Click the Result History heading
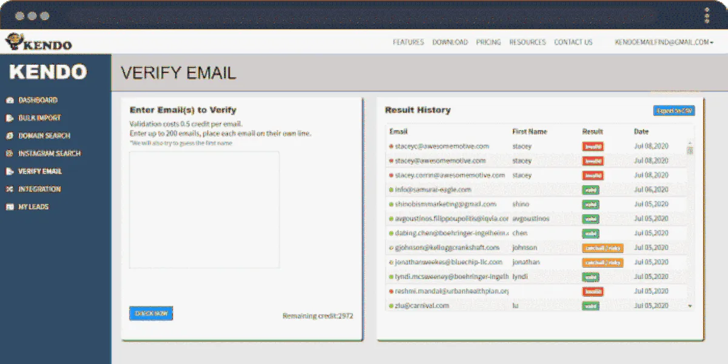 point(418,110)
